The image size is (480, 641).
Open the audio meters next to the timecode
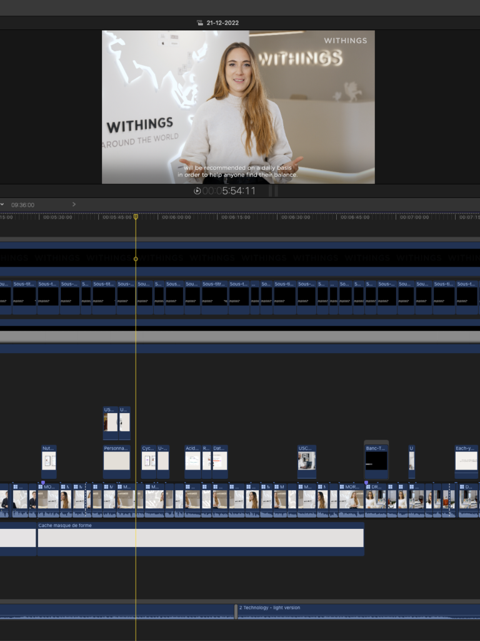point(274,191)
